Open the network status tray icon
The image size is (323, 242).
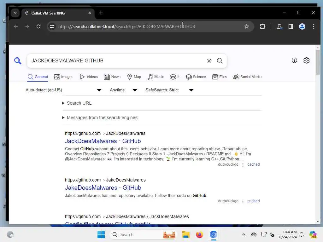click(264, 234)
